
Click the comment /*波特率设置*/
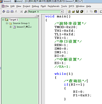point(70,23)
